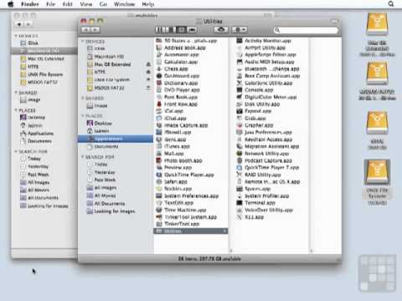The image size is (402, 301).
Task: Open the Apple menu
Action: click(x=11, y=4)
